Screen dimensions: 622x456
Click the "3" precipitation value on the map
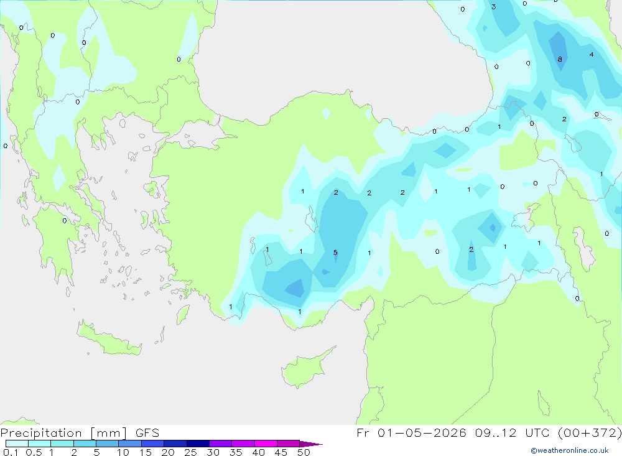(x=493, y=7)
